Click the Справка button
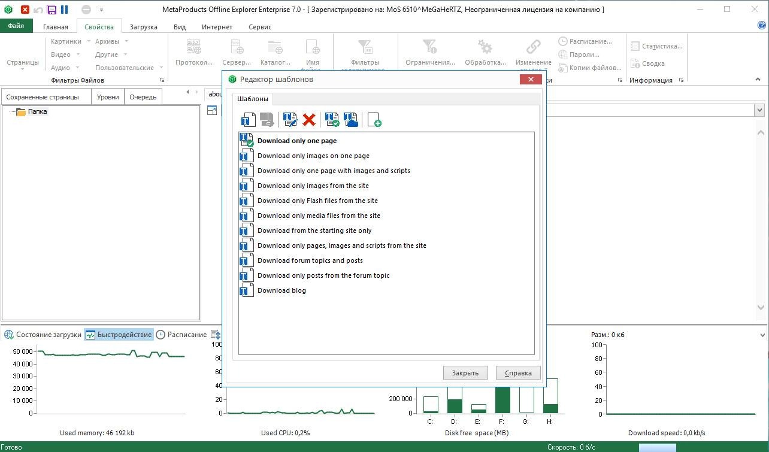This screenshot has height=452, width=769. (518, 373)
